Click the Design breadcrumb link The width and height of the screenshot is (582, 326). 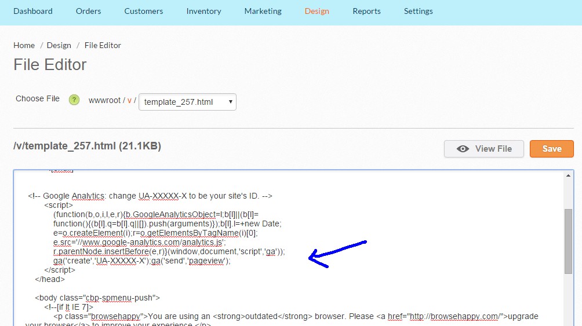59,45
